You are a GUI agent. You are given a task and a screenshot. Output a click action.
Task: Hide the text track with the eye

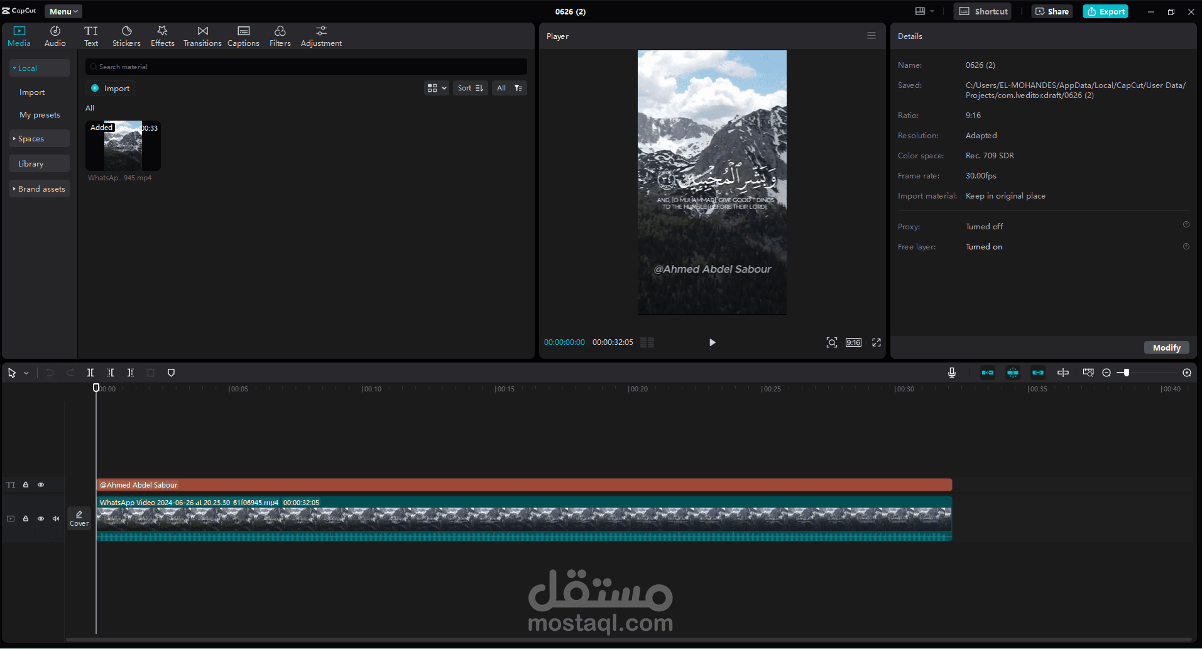click(41, 485)
